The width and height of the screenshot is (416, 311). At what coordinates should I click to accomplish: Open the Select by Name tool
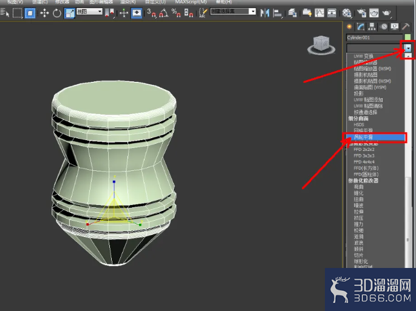click(x=5, y=13)
